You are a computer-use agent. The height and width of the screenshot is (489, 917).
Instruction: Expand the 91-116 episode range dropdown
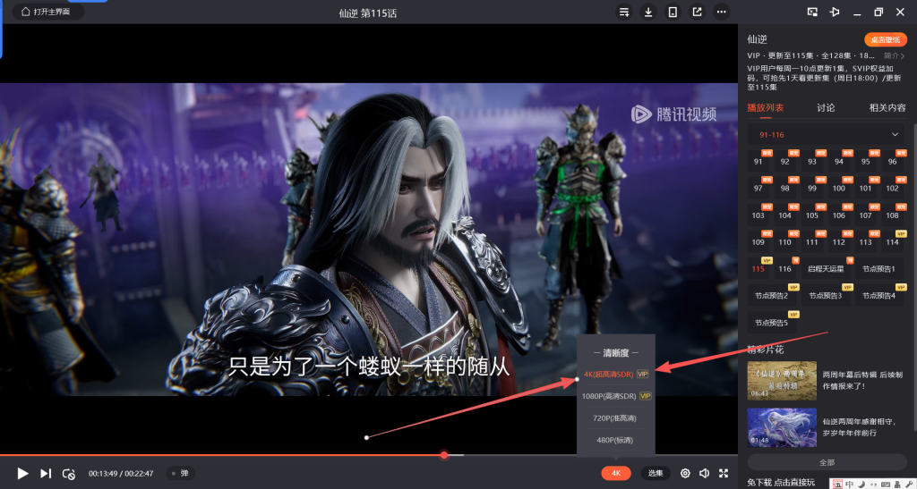pos(894,134)
